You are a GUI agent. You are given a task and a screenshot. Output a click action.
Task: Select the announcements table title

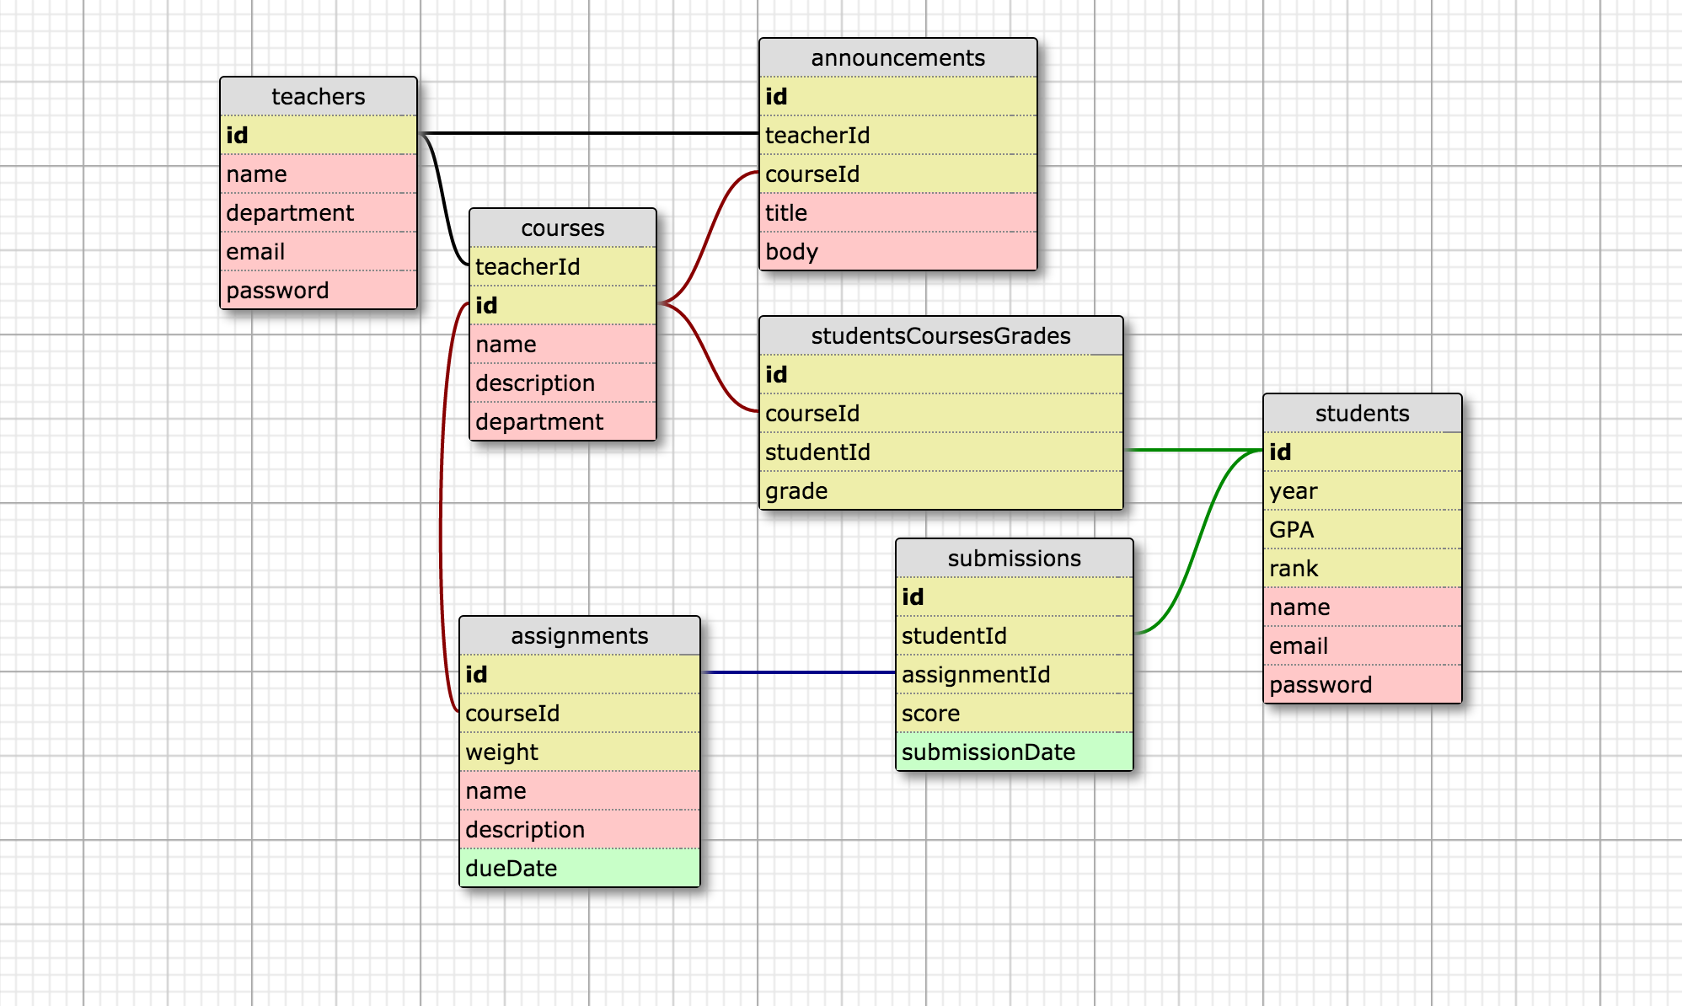[897, 58]
